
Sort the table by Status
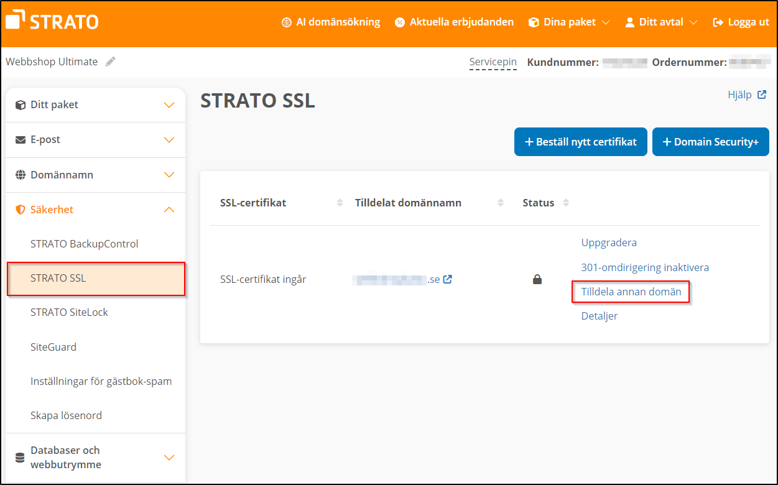coord(565,202)
